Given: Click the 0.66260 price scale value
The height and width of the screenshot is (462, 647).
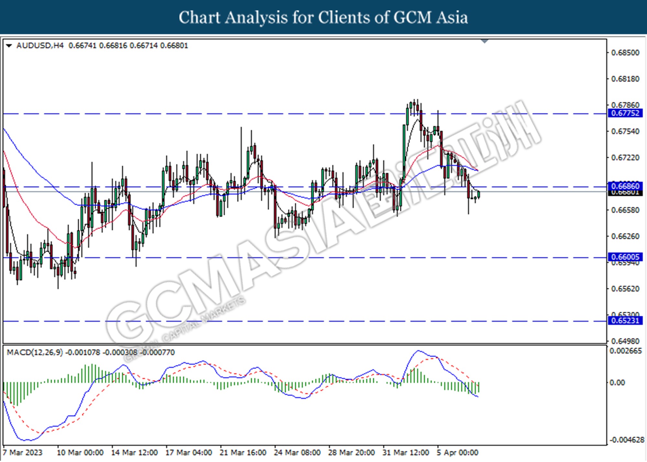Looking at the screenshot, I should (625, 236).
